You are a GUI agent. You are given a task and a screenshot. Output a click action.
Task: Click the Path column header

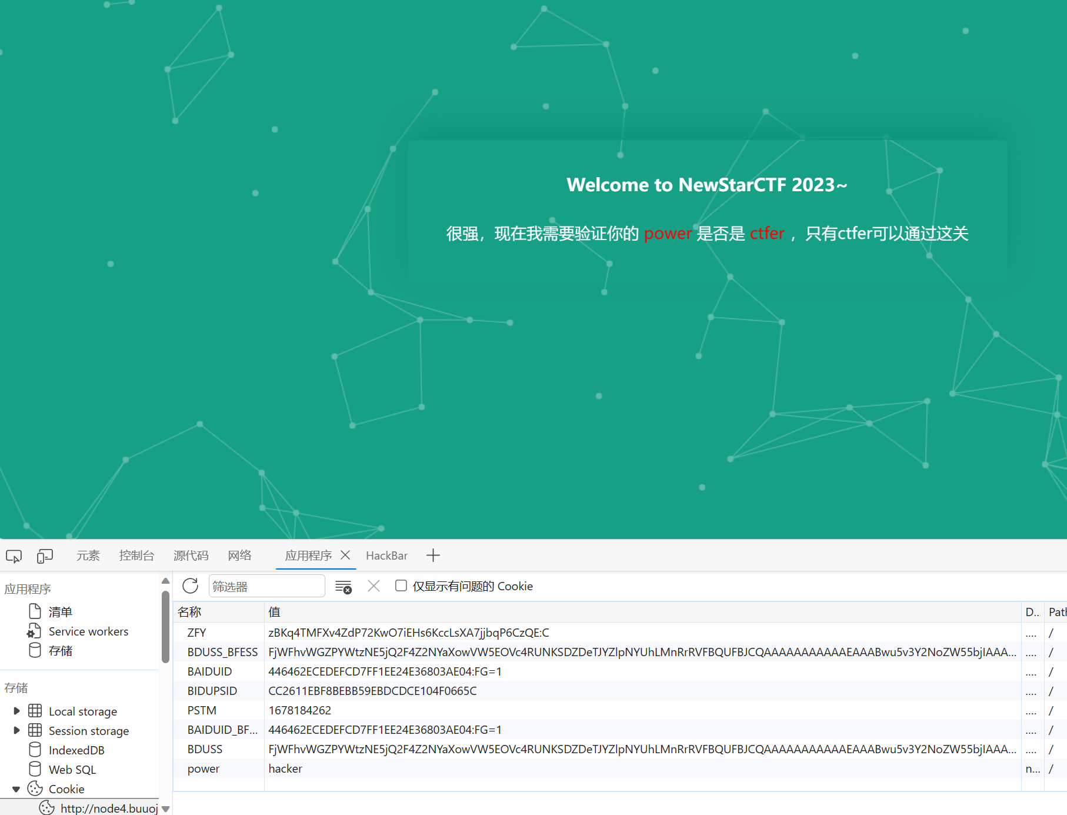pyautogui.click(x=1056, y=612)
